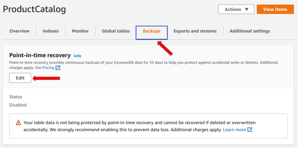Click the Disabled status value
298x148 pixels.
coord(18,105)
